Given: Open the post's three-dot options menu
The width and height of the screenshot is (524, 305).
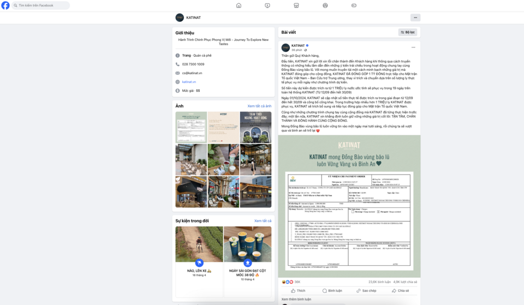Looking at the screenshot, I should tap(413, 47).
